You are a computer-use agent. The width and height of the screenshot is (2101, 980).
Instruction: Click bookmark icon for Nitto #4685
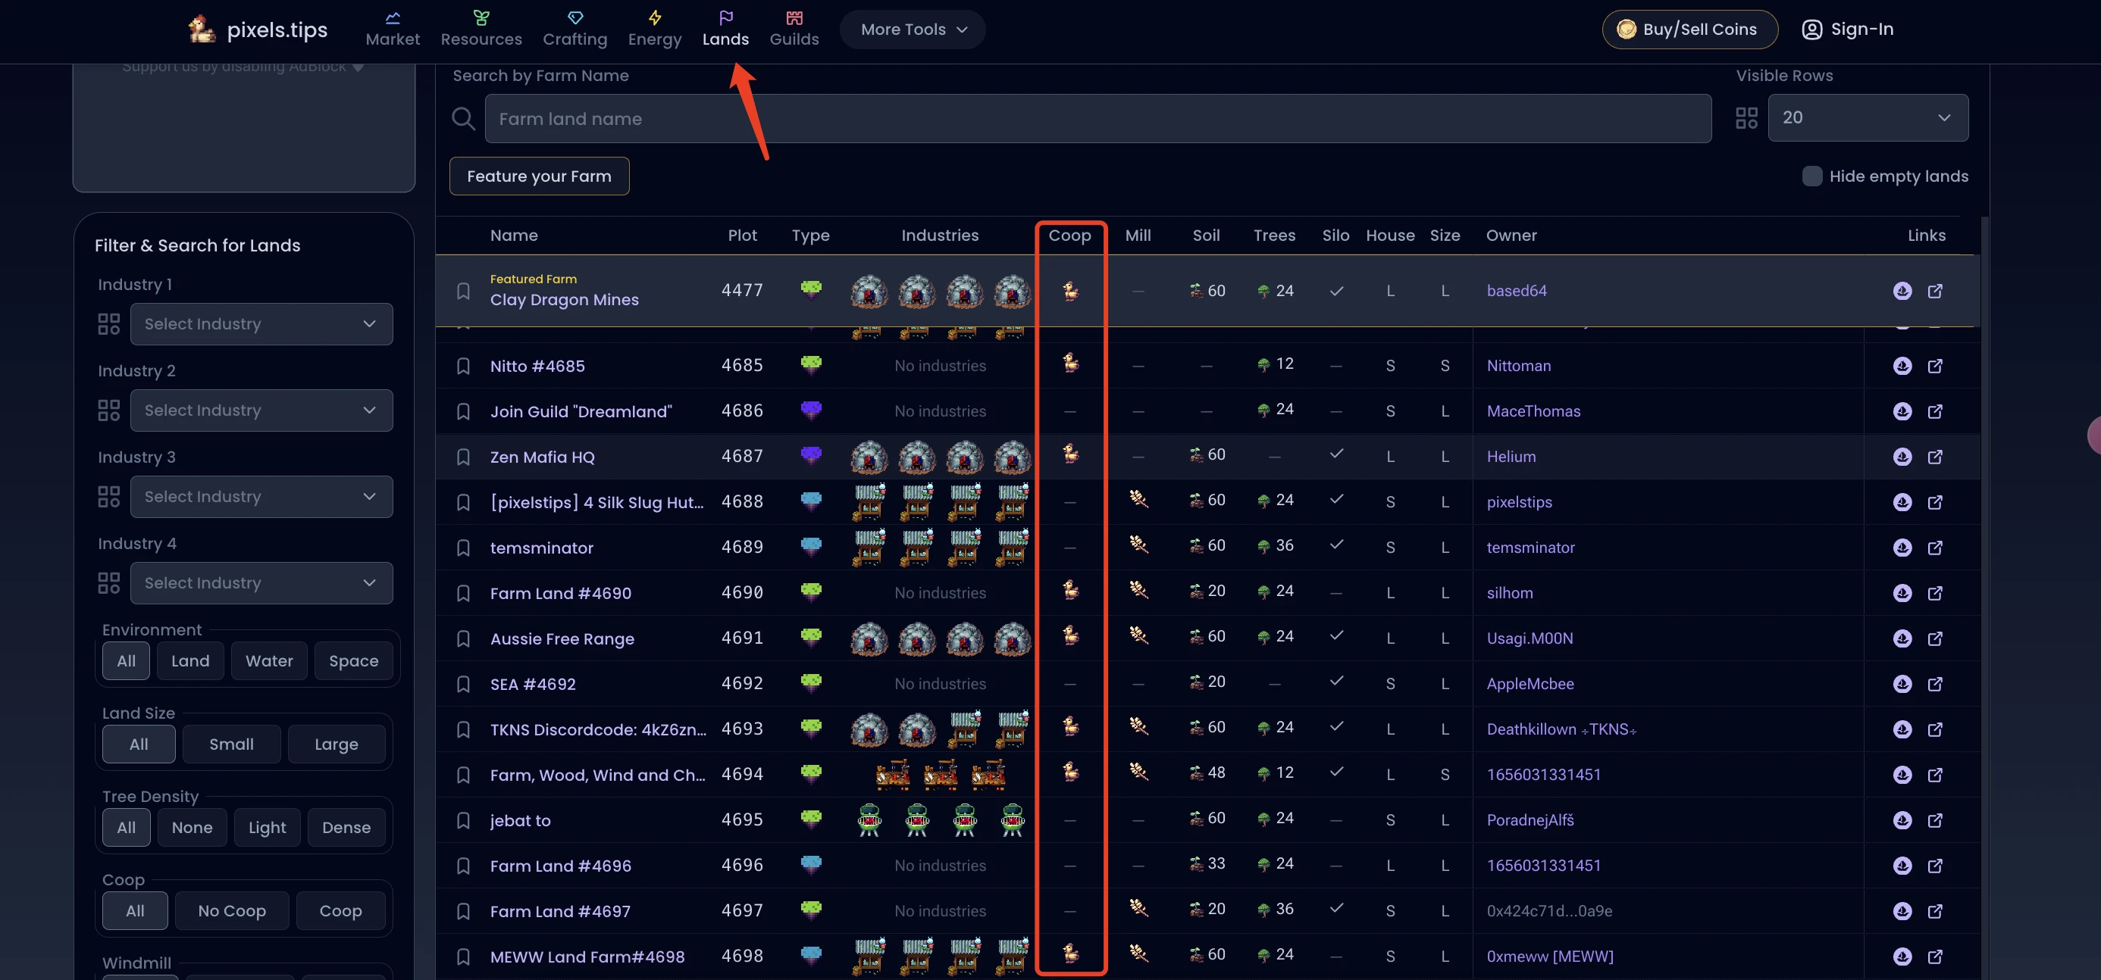tap(463, 366)
